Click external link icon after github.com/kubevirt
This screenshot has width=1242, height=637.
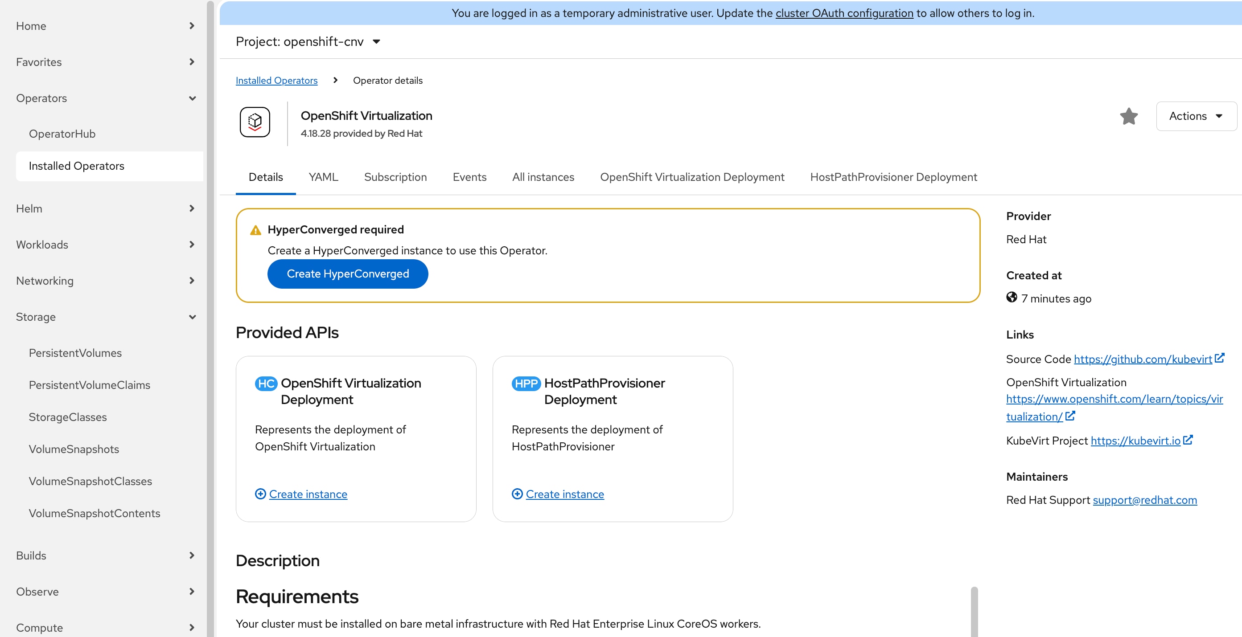coord(1219,358)
